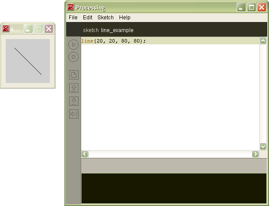The image size is (269, 206).
Task: Export the sketch with the right-arrow icon
Action: click(x=74, y=114)
